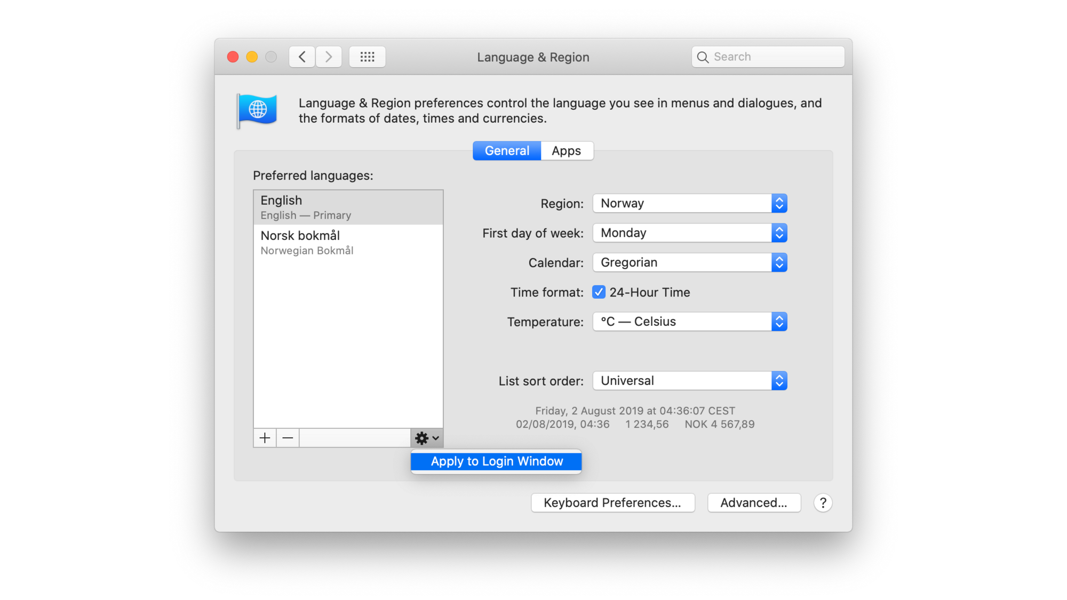Select English as preferred language
This screenshot has width=1067, height=600.
[x=348, y=207]
